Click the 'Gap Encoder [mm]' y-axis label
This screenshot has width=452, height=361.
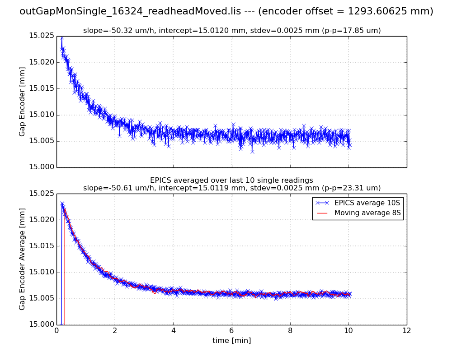(22, 102)
